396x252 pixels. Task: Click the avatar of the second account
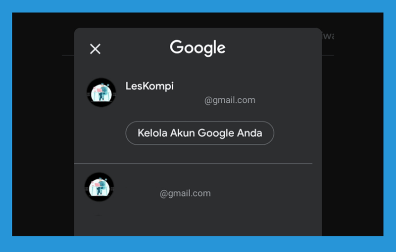[99, 187]
